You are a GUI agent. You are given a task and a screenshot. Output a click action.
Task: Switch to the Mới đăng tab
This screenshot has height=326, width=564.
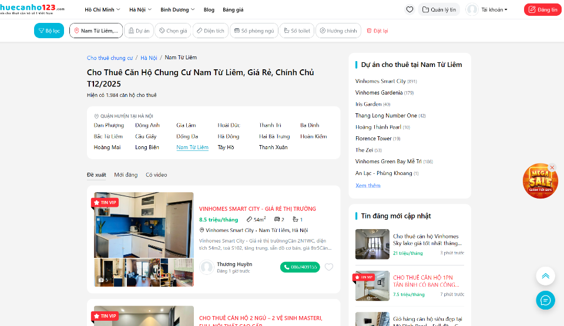126,175
